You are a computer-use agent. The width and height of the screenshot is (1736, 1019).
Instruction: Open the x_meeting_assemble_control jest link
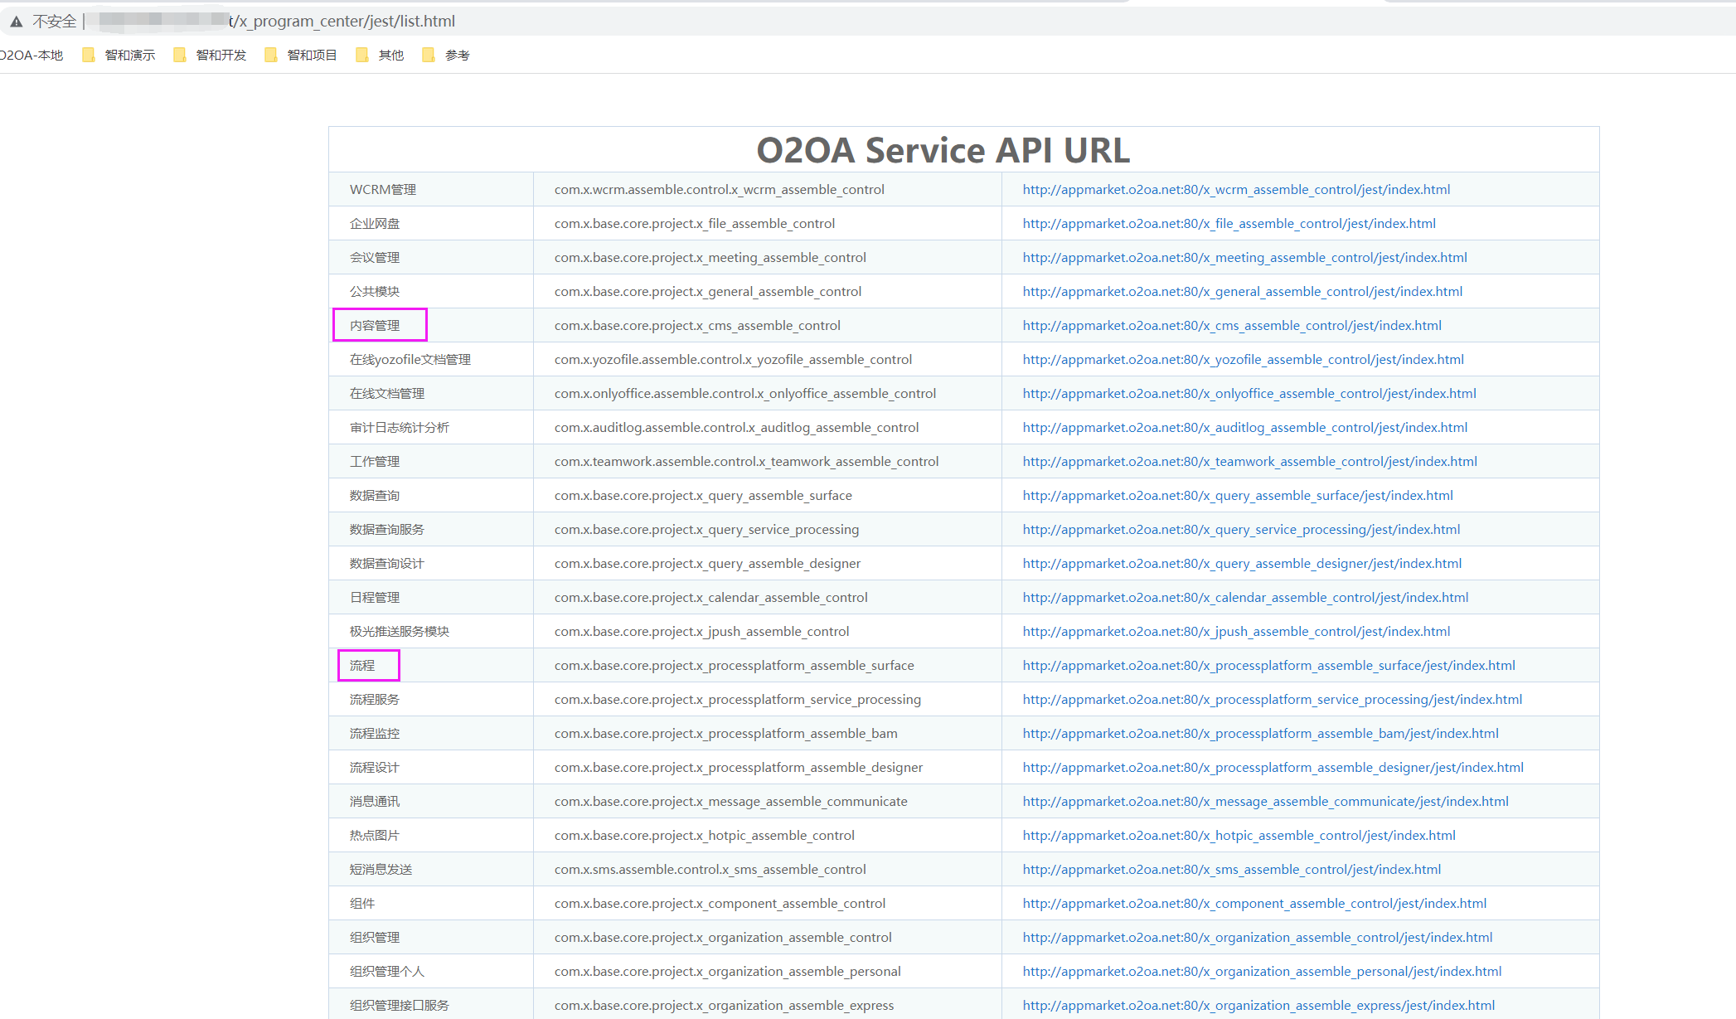point(1244,258)
